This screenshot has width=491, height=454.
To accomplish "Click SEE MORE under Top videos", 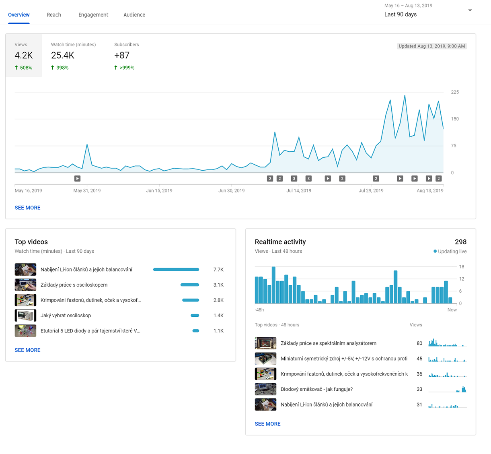I will pos(27,350).
